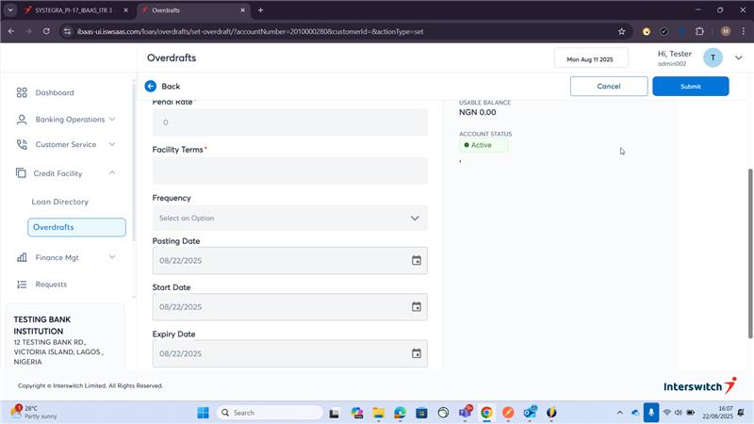Open the Start Date calendar picker

tap(416, 306)
